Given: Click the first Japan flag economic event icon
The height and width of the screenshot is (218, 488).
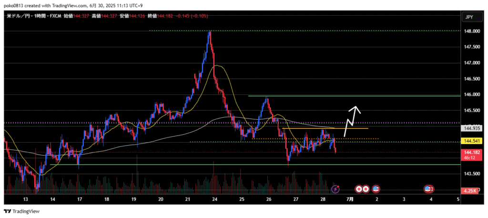Looking at the screenshot, I should [360, 189].
